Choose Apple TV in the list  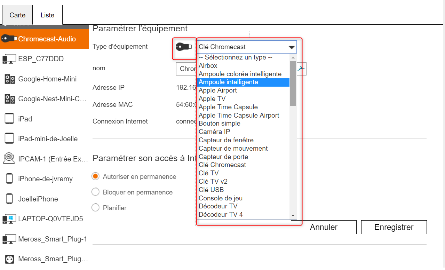pos(243,99)
